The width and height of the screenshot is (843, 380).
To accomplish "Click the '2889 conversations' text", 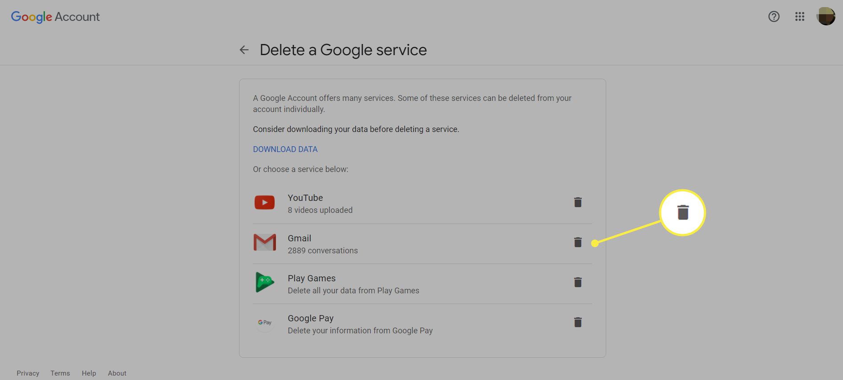I will tap(323, 251).
